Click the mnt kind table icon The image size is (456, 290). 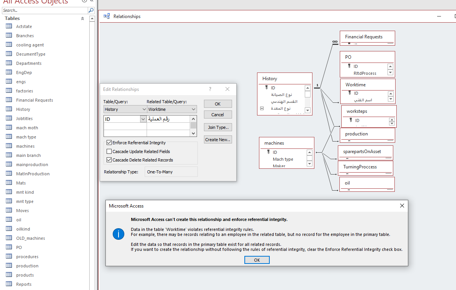(x=9, y=192)
